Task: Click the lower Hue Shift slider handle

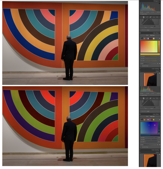Action: point(154,138)
